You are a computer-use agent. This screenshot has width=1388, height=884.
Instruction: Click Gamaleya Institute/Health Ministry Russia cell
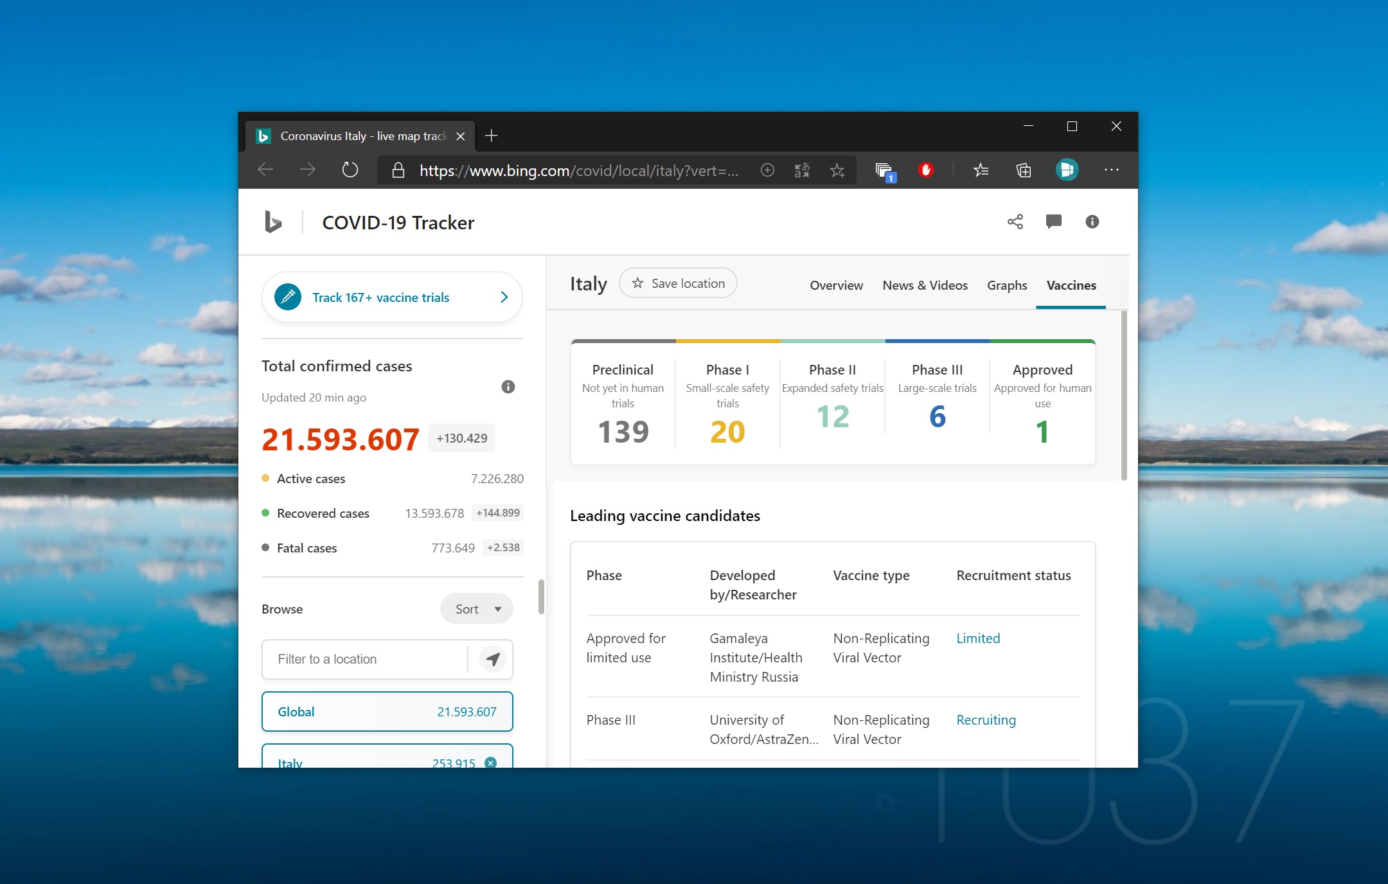(756, 658)
